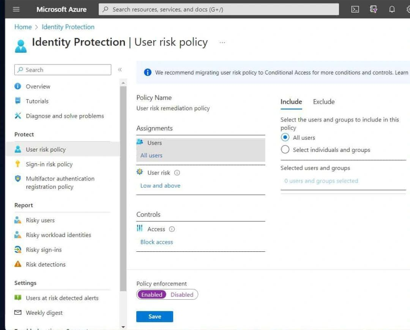410x330 pixels.
Task: Click the sidebar Search box
Action: click(x=63, y=69)
